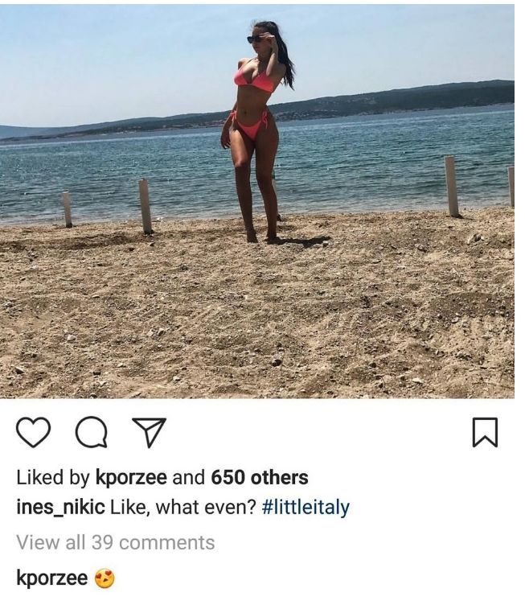The height and width of the screenshot is (601, 525).
Task: Tap the heart-eyes emoji comment
Action: [x=105, y=578]
